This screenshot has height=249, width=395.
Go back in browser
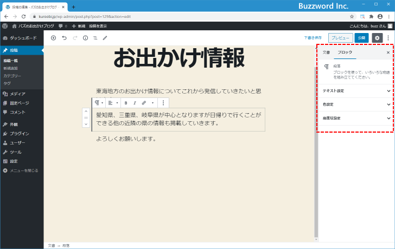point(7,17)
